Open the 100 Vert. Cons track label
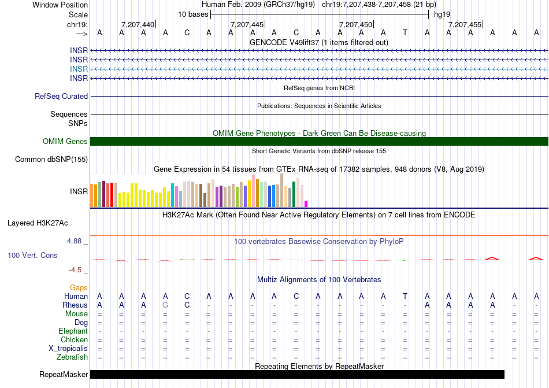 32,255
